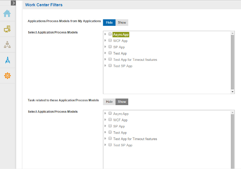Image resolution: width=241 pixels, height=169 pixels.
Task: Select Show for My Applications models
Action: pyautogui.click(x=122, y=23)
